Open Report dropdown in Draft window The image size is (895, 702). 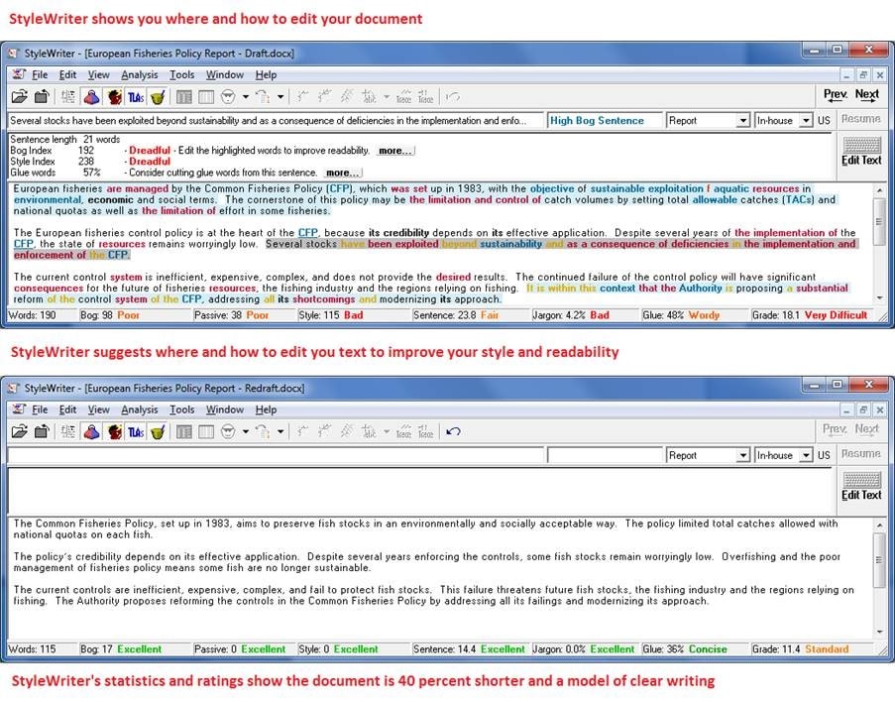pos(742,121)
